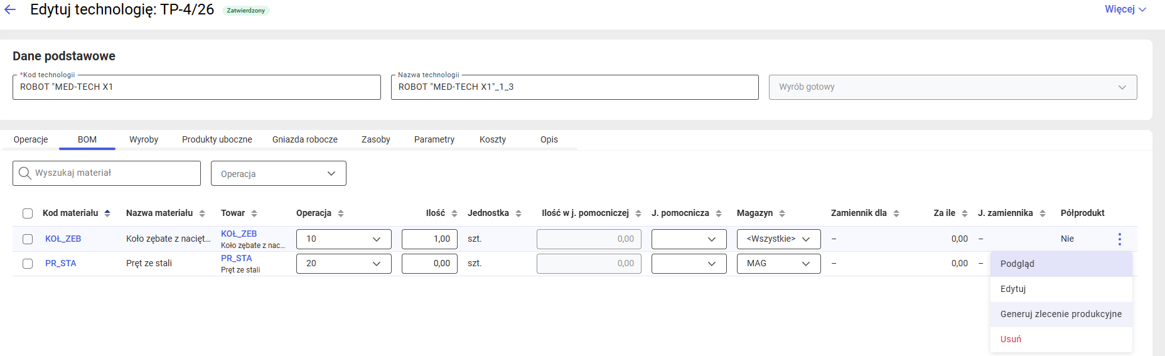This screenshot has height=356, width=1165.
Task: Click the Koło zębate material name cell
Action: click(168, 239)
